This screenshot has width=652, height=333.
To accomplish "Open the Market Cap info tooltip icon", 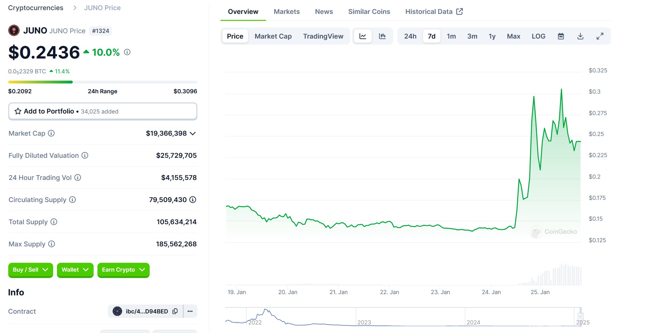I will coord(51,133).
